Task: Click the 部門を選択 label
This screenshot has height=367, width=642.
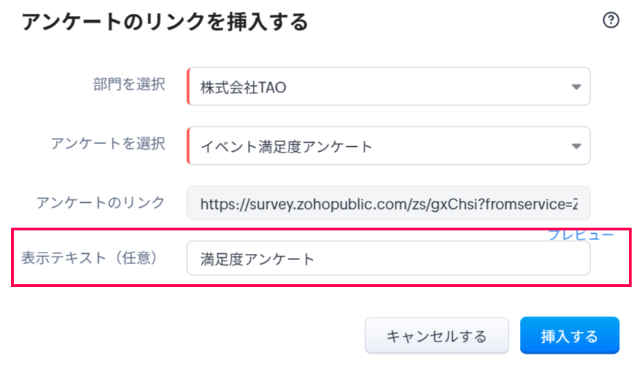Action: coord(129,85)
